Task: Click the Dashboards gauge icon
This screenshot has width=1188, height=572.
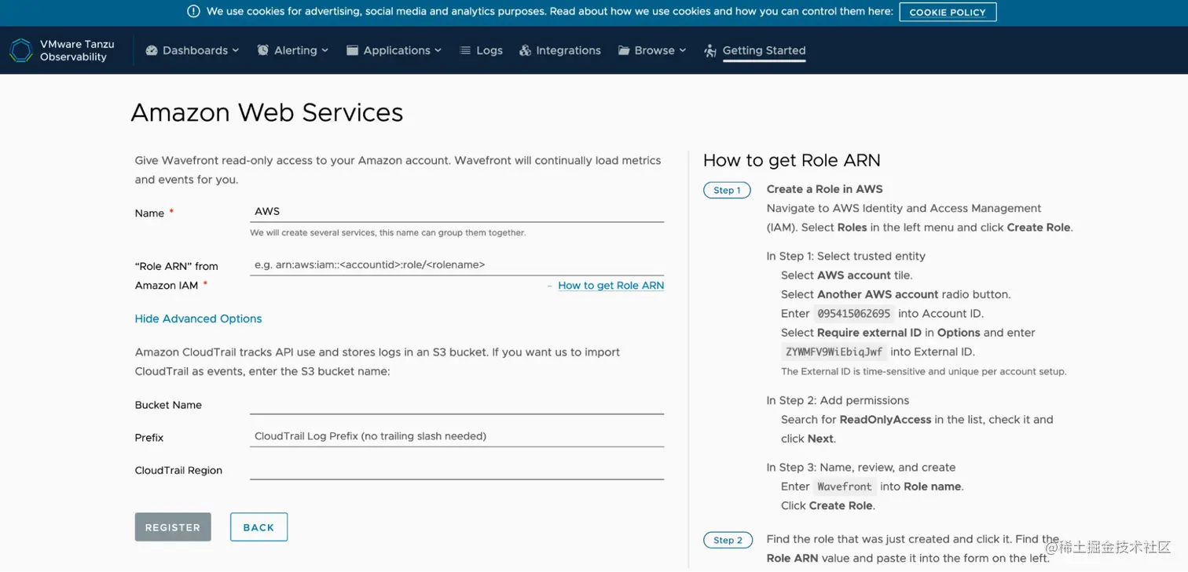Action: click(x=152, y=50)
